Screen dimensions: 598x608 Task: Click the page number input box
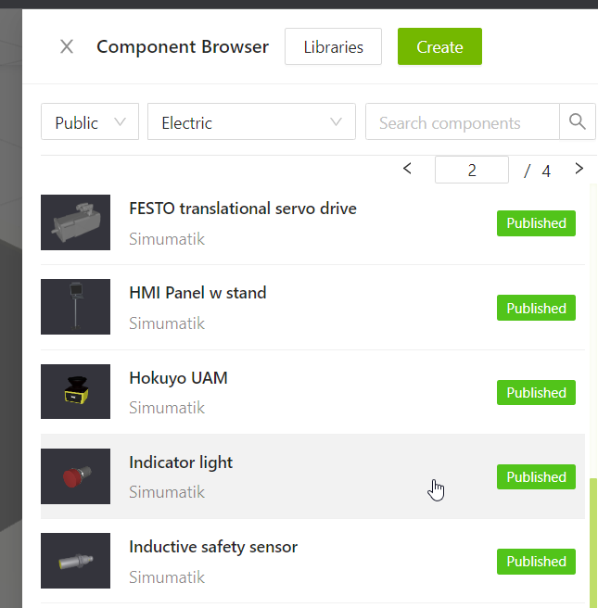pos(472,170)
